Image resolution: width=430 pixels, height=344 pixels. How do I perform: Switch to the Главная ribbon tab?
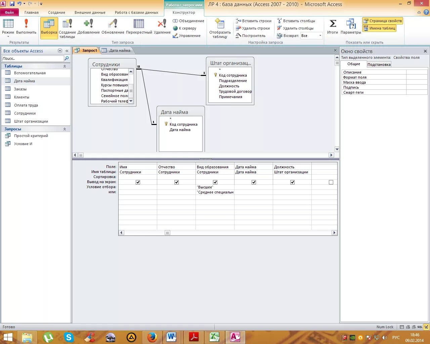(x=32, y=12)
